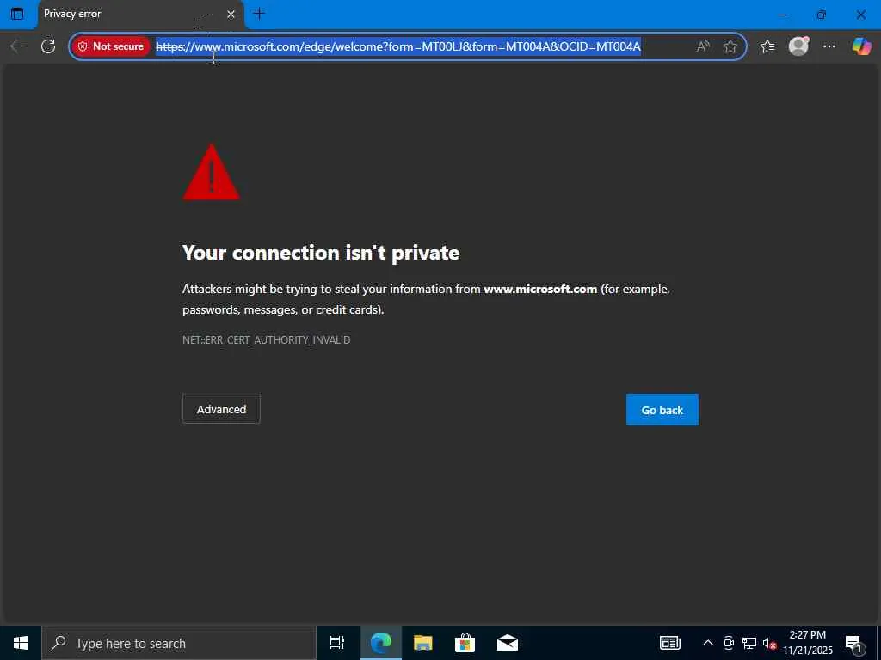Open the browser profile avatar

pyautogui.click(x=798, y=46)
